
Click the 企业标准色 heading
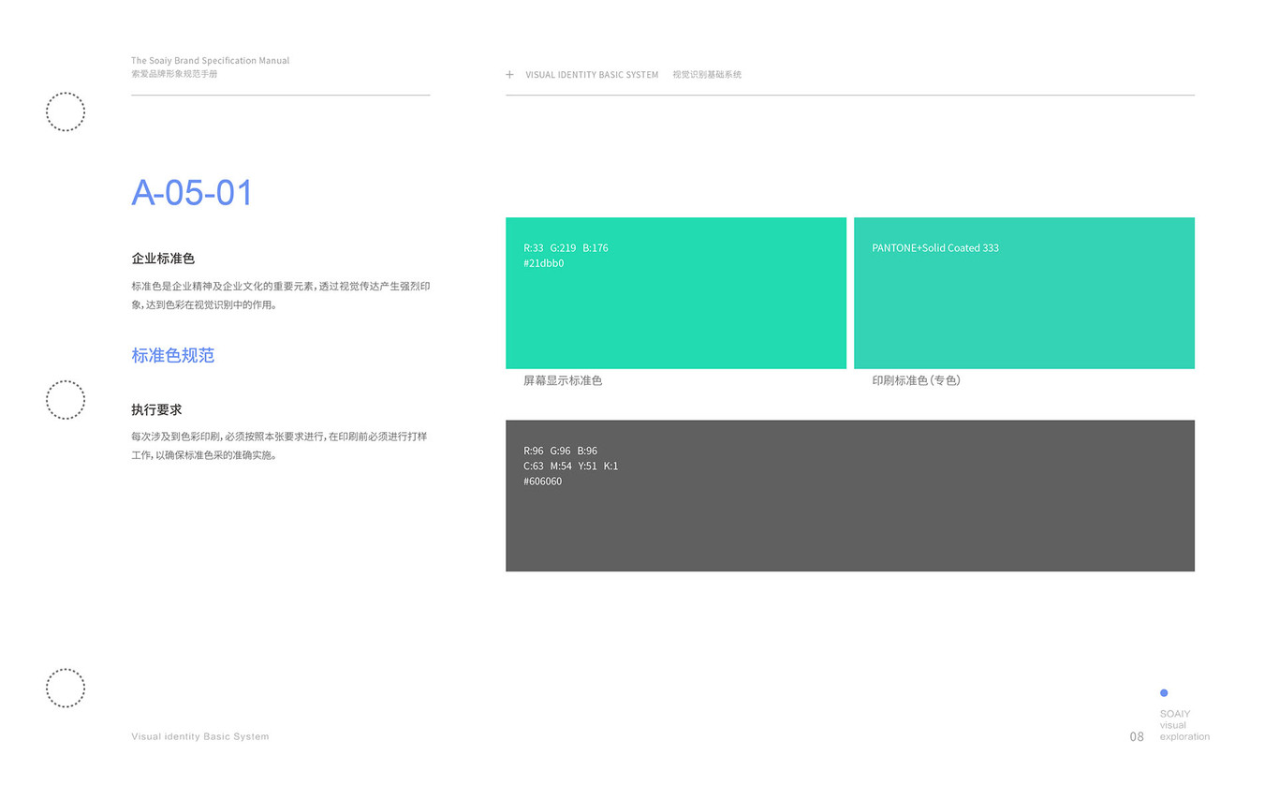(163, 259)
